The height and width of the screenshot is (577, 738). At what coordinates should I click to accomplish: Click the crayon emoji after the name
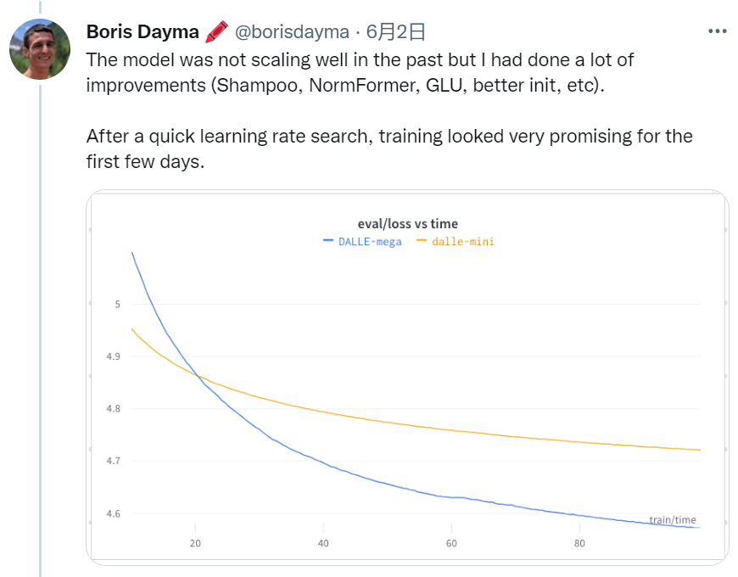215,32
